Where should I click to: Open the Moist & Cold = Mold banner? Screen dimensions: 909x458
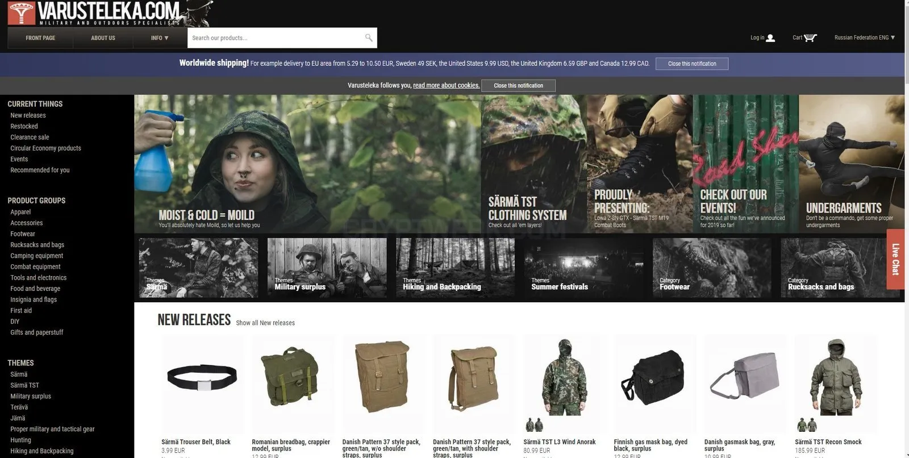click(307, 164)
